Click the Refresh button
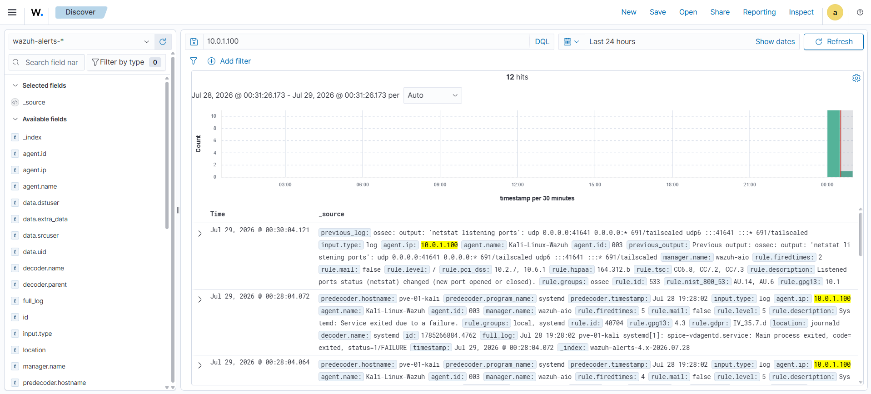 [833, 42]
